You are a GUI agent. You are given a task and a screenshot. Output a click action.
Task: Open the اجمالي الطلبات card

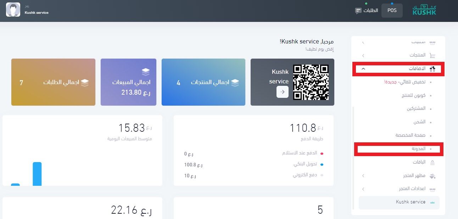pos(53,82)
